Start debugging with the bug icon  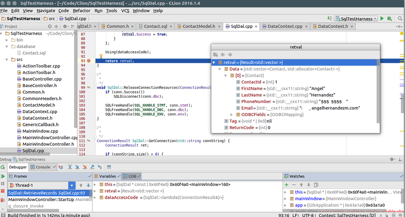[x=390, y=19]
